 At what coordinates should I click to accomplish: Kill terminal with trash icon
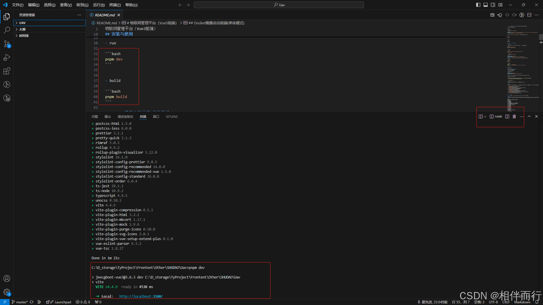click(514, 117)
